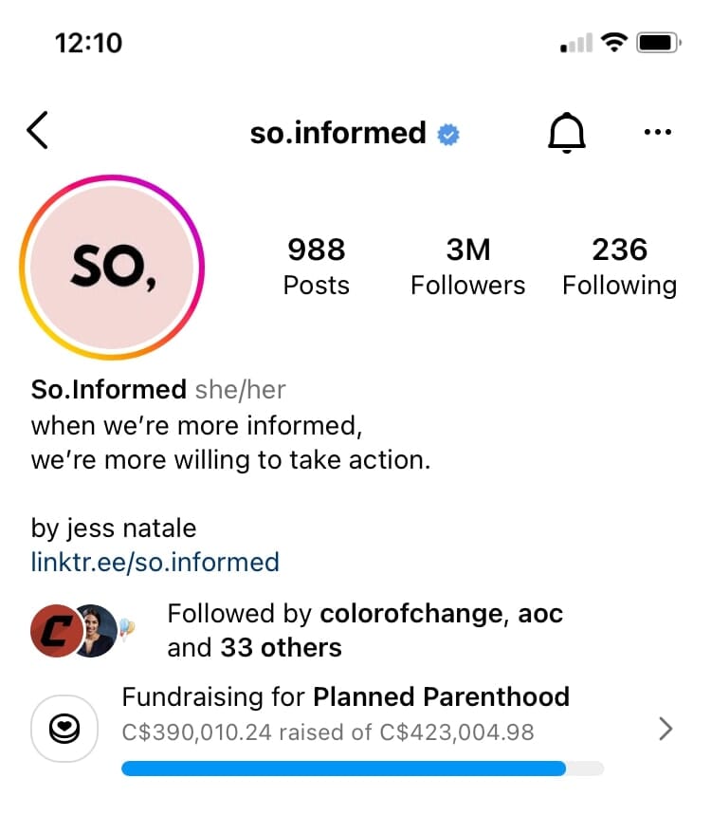Screen dimensions: 711x815
Task: Open the 988 Posts count
Action: [317, 266]
